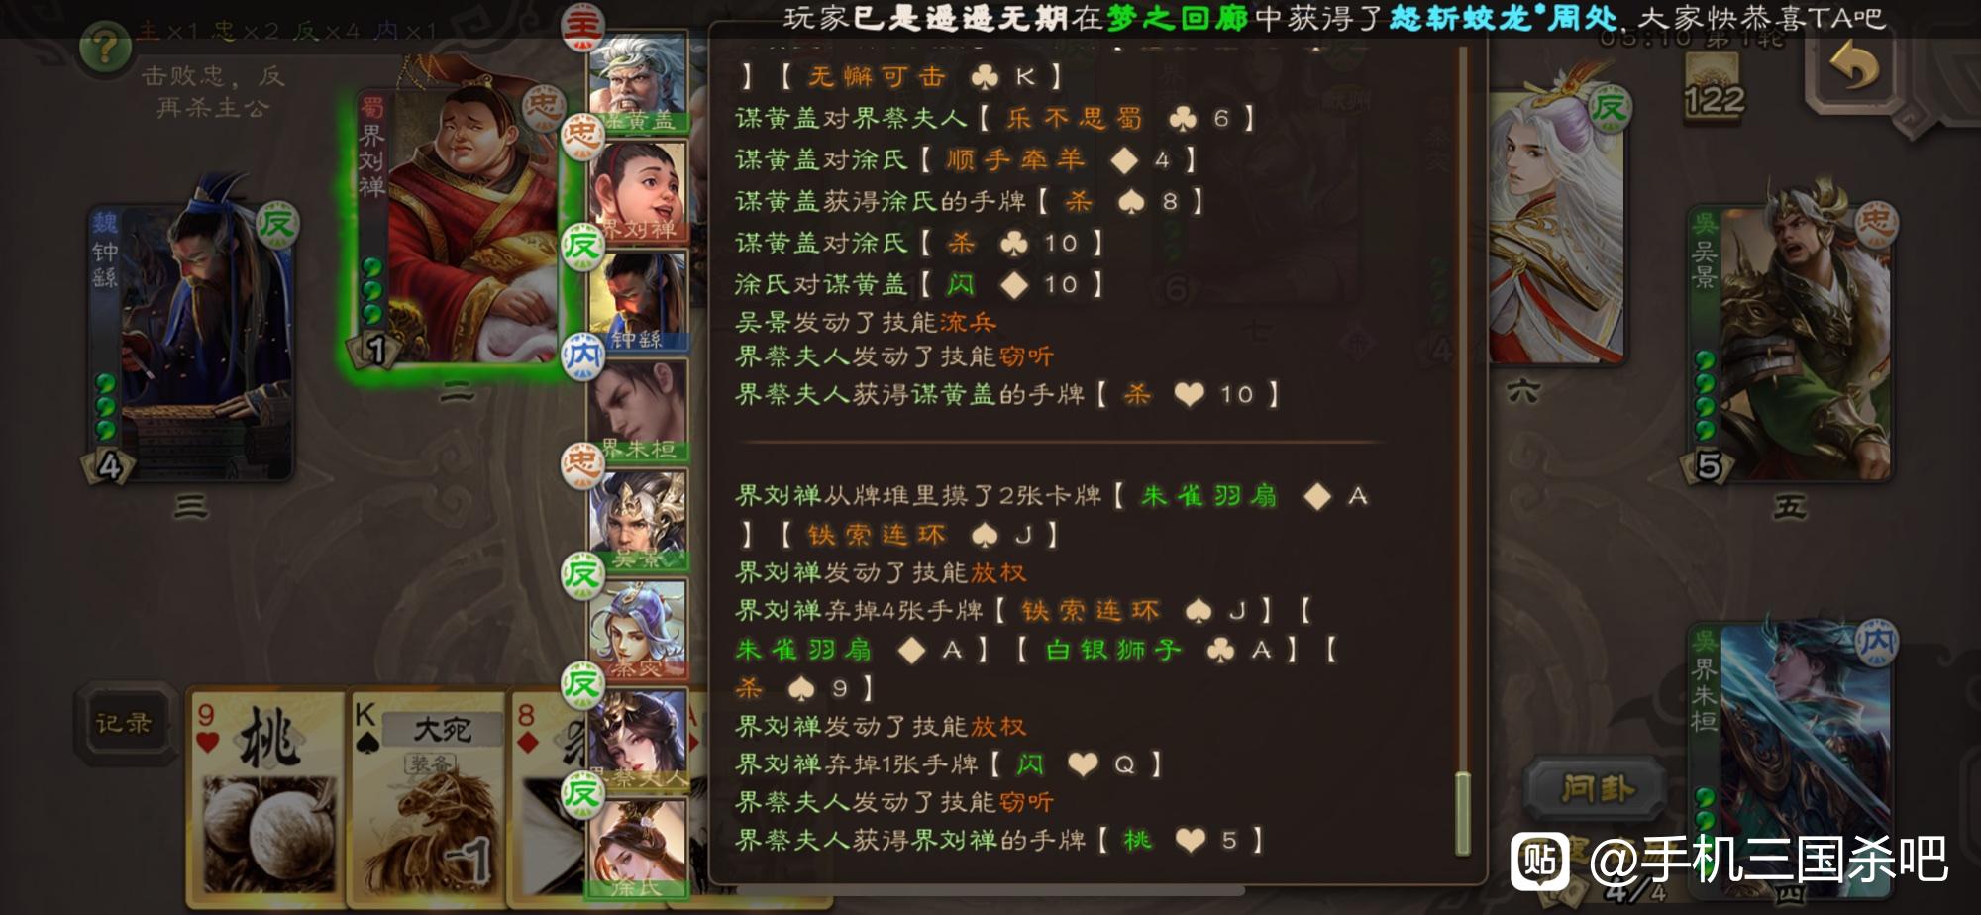Screen dimensions: 1981x915
Task: Open the question mark help icon
Action: point(105,46)
